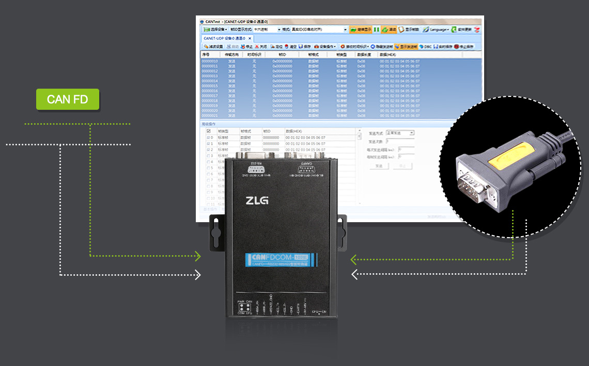Click the green 继续显示 toolbar icon

[360, 30]
